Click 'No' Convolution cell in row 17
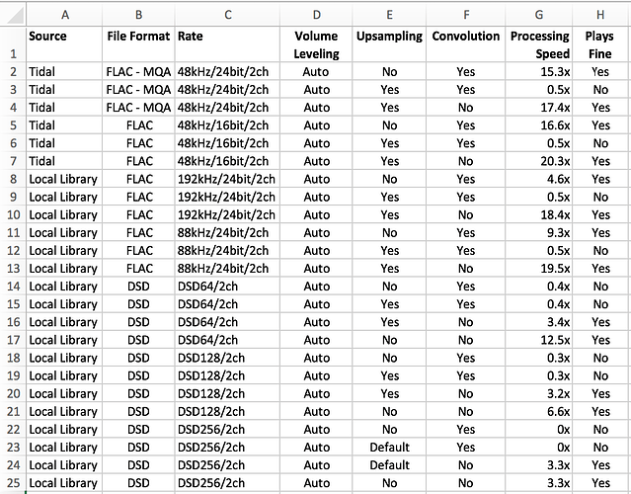The image size is (631, 494). pyautogui.click(x=466, y=340)
